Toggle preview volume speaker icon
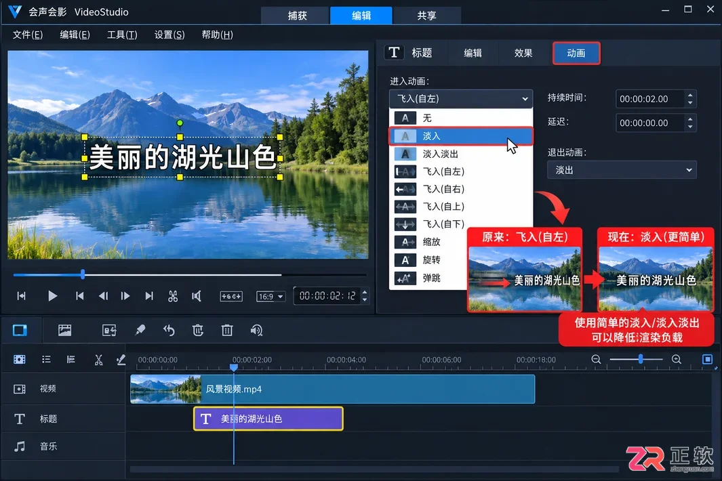Viewport: 722px width, 481px height. 196,296
